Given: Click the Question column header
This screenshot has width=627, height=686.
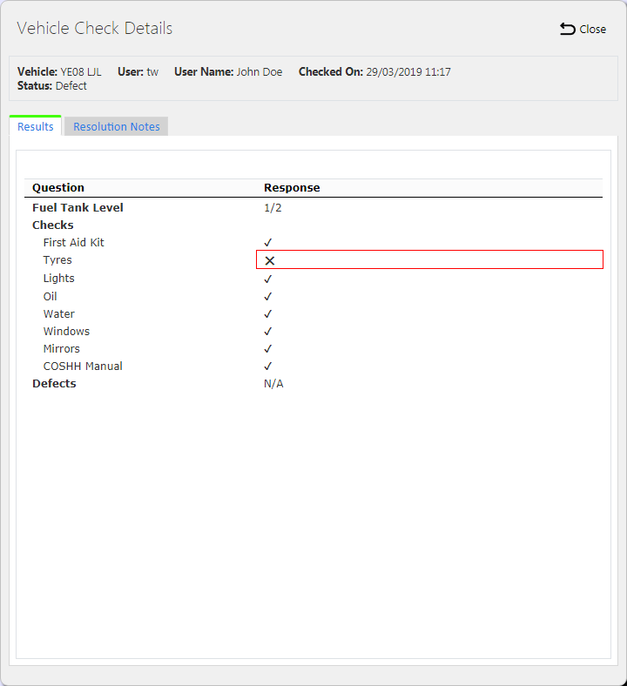Looking at the screenshot, I should pos(58,188).
